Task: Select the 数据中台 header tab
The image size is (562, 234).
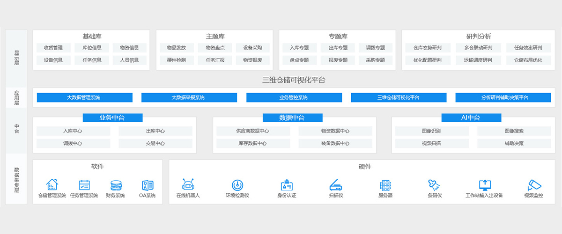Action: (x=293, y=117)
